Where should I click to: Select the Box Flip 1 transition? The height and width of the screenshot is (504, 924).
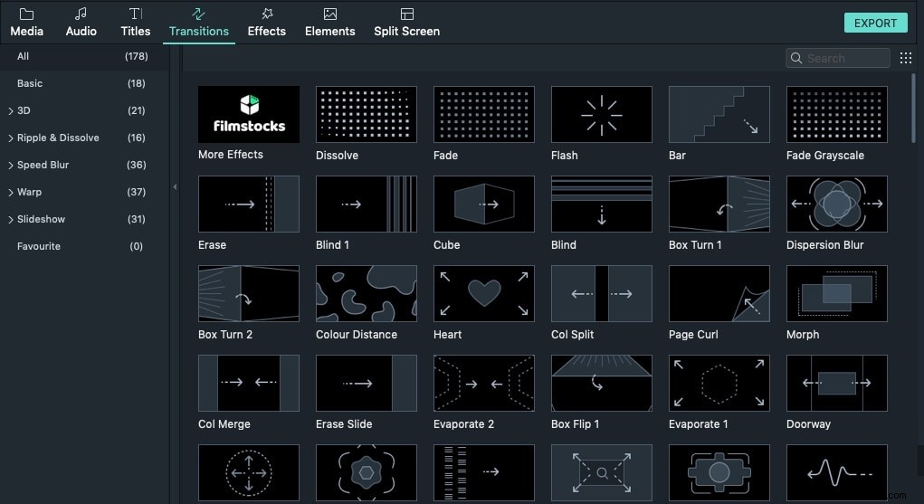[602, 383]
